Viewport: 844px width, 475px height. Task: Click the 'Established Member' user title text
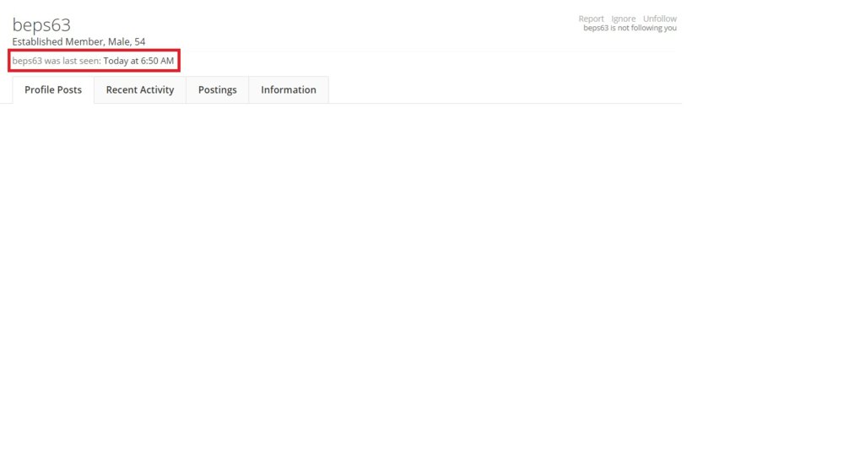click(57, 41)
